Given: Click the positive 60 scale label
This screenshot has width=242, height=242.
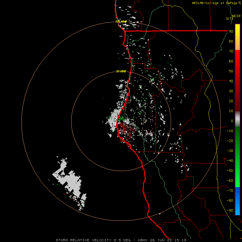Looking at the screenshot, I should pyautogui.click(x=231, y=61).
